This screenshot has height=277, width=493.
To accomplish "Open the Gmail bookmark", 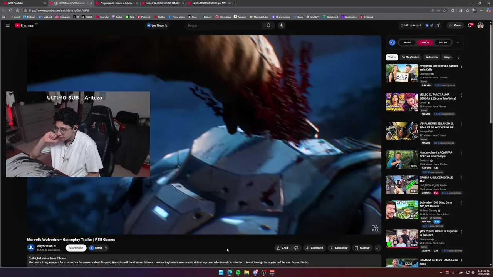I will 15,17.
